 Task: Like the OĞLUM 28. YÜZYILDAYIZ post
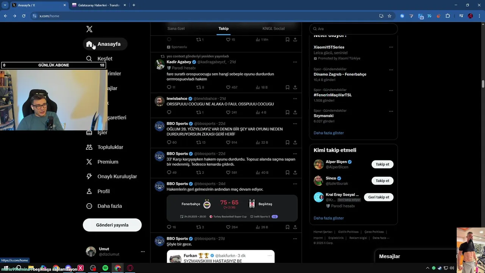click(228, 143)
